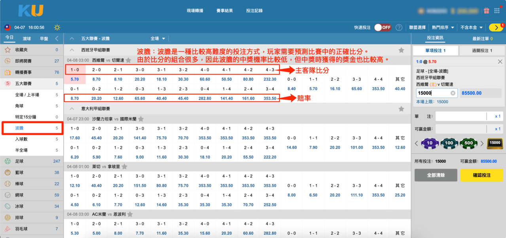The image size is (506, 238).
Task: Select the 500 green betting chip
Action: click(x=469, y=143)
